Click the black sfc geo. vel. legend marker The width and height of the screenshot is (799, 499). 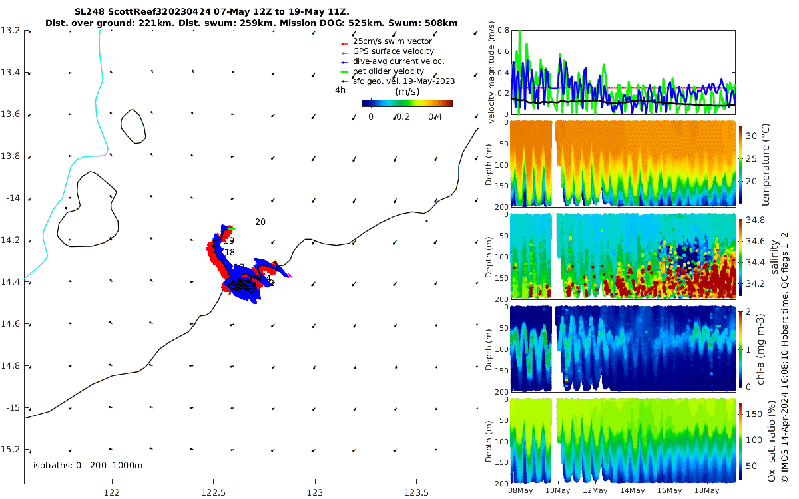[346, 81]
